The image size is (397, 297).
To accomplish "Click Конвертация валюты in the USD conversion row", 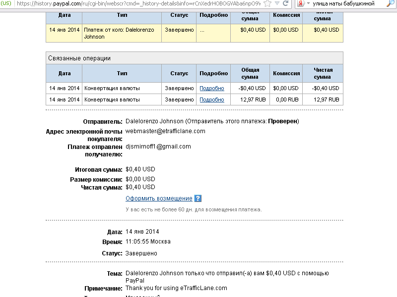I will [x=112, y=88].
